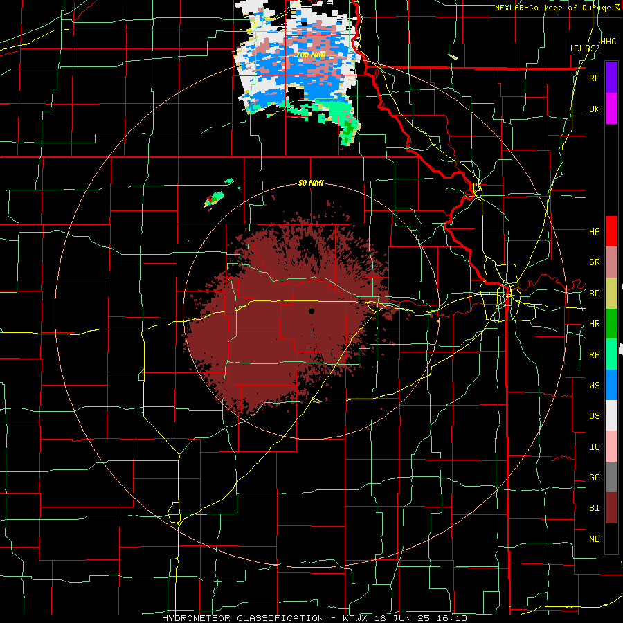Viewport: 623px width, 623px height.
Task: Click the UK legend label
Action: [594, 109]
